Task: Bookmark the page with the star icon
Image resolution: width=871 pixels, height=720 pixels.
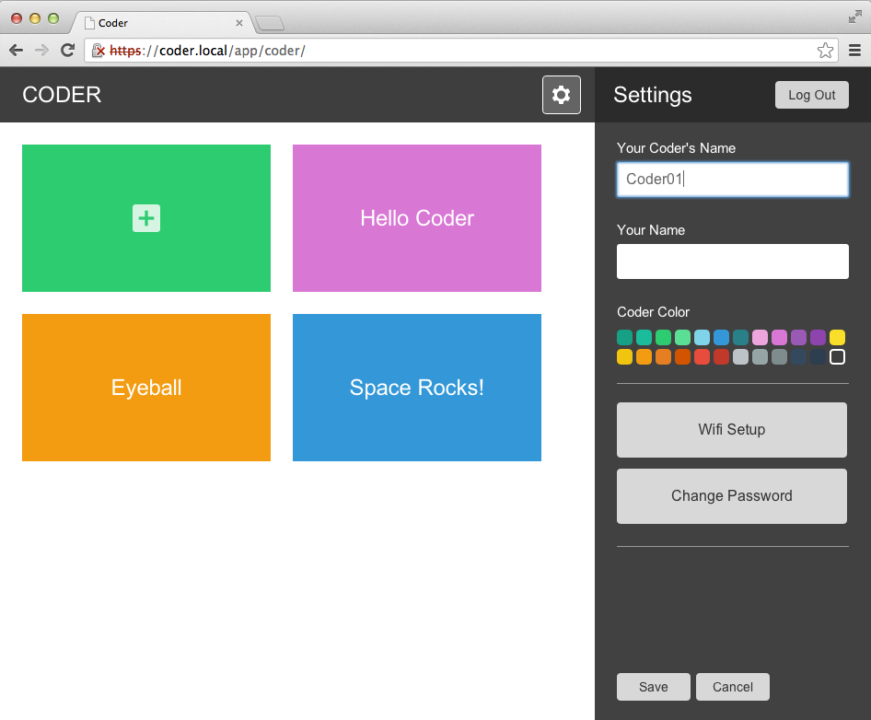Action: [825, 51]
